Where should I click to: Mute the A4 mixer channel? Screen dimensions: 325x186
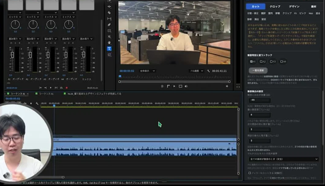[x=65, y=43]
